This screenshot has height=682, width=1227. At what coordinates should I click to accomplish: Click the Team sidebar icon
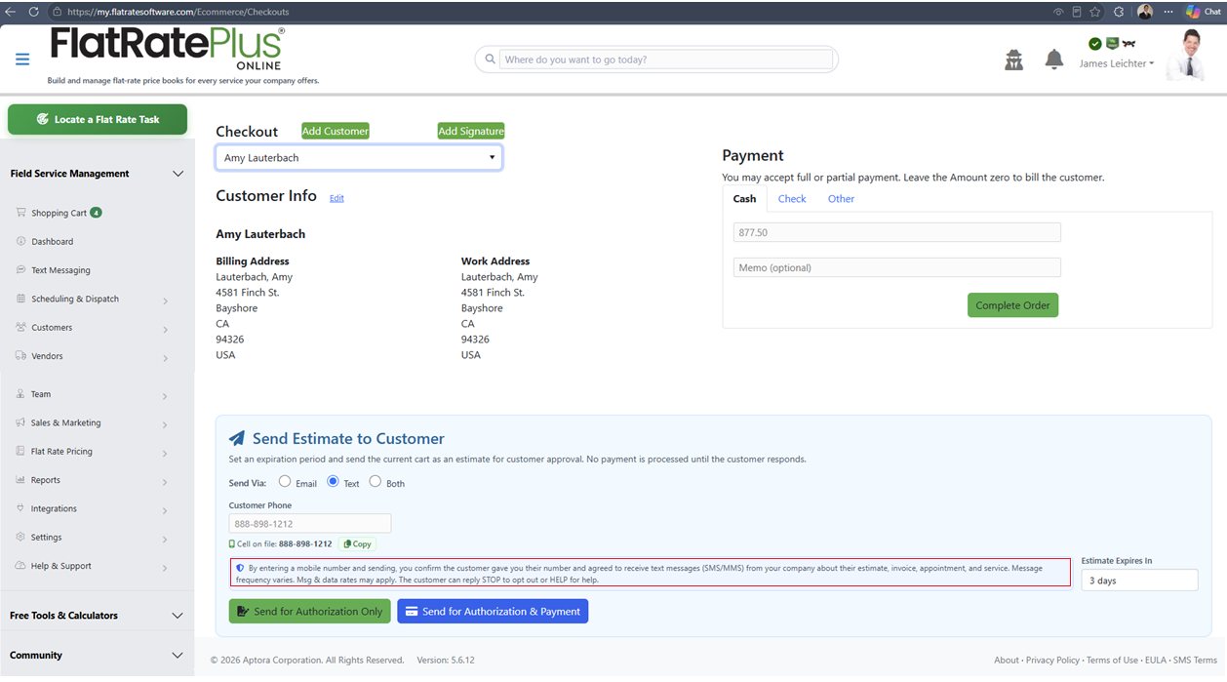pos(21,394)
